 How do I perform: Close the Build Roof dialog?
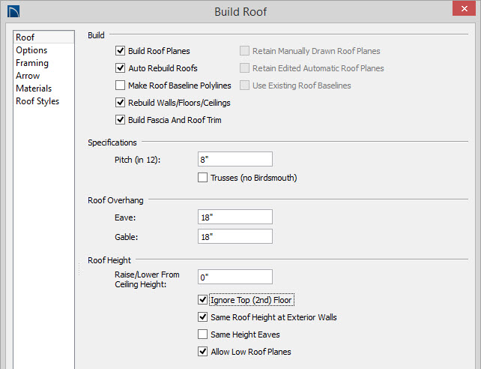tap(464, 8)
